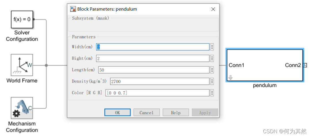Open Help for the pendulum block
This screenshot has width=311, height=137.
pyautogui.click(x=176, y=113)
